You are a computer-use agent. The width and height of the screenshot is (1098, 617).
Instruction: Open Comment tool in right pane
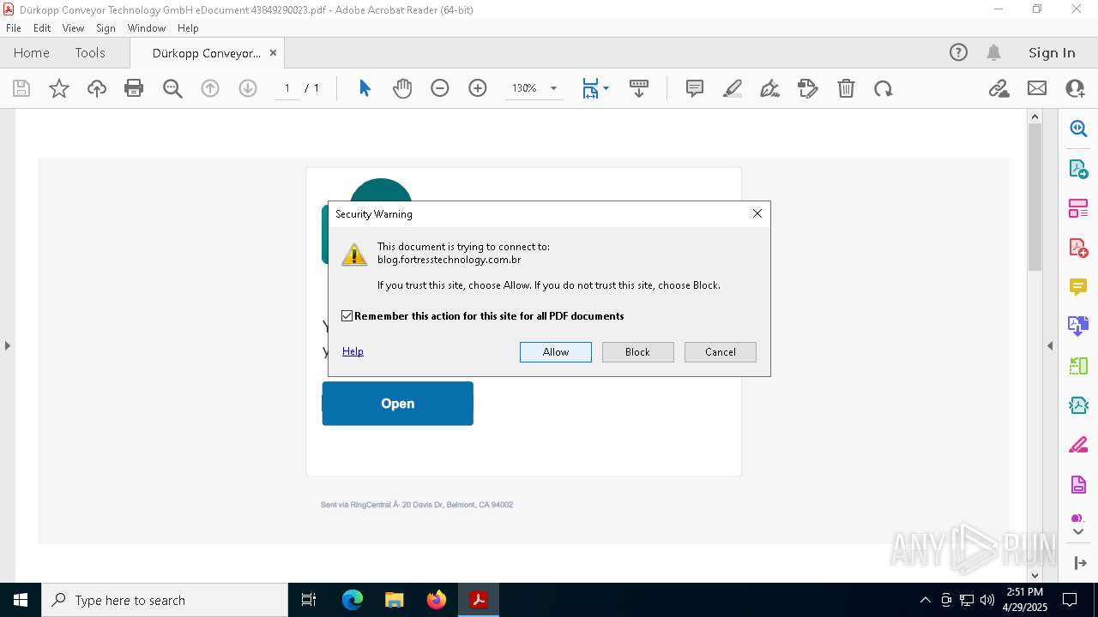1078,287
